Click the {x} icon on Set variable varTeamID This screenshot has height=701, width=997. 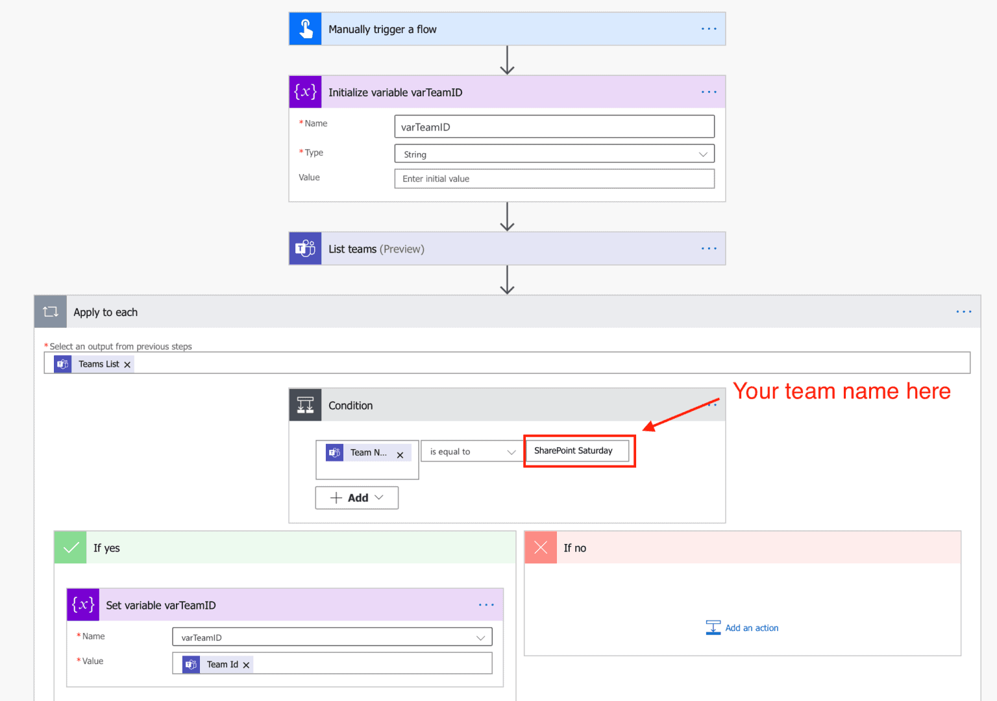point(82,604)
